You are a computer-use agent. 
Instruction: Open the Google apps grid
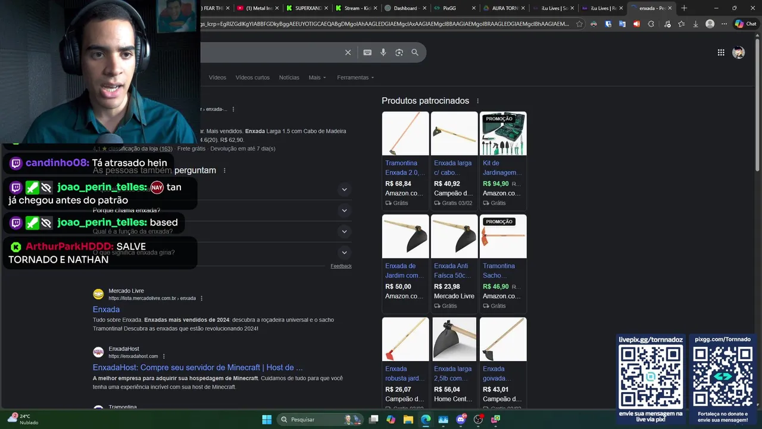point(721,52)
